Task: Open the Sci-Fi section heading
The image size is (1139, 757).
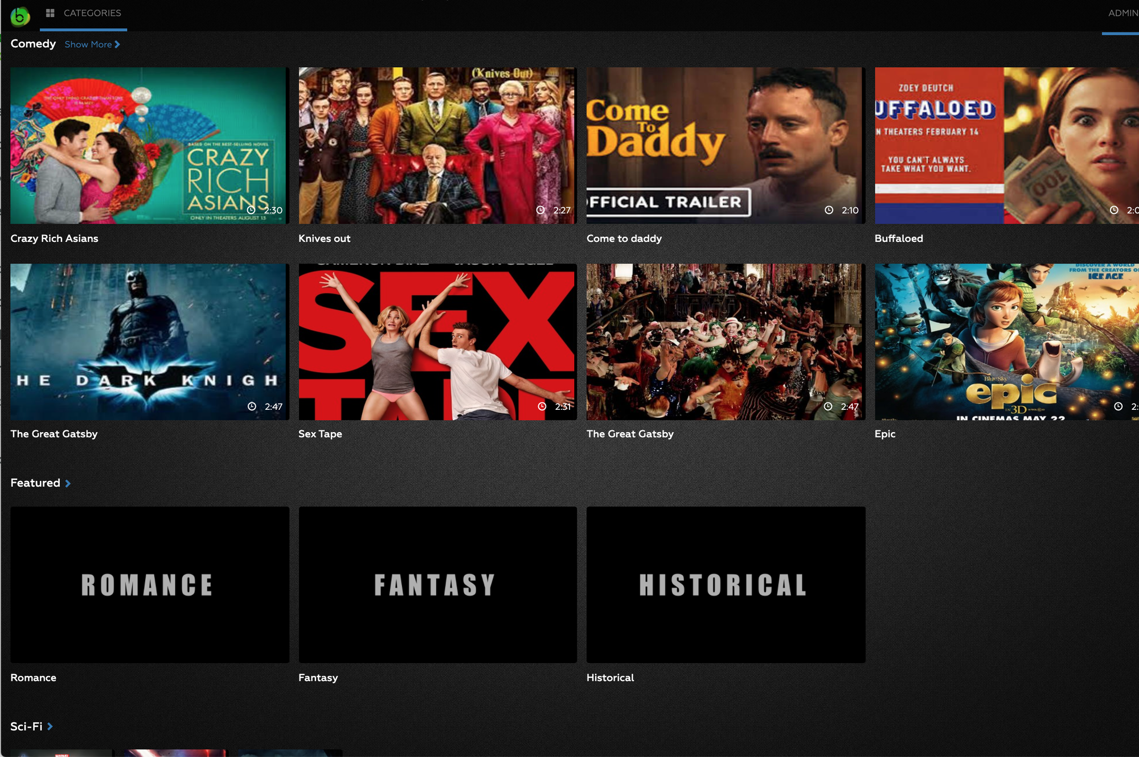Action: (26, 726)
